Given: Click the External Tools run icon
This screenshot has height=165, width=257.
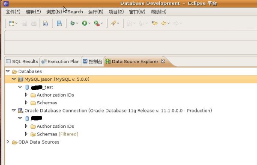Looking at the screenshot, I should 97,23.
